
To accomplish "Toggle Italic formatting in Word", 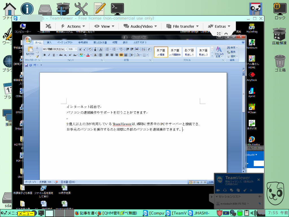I will (x=49, y=55).
